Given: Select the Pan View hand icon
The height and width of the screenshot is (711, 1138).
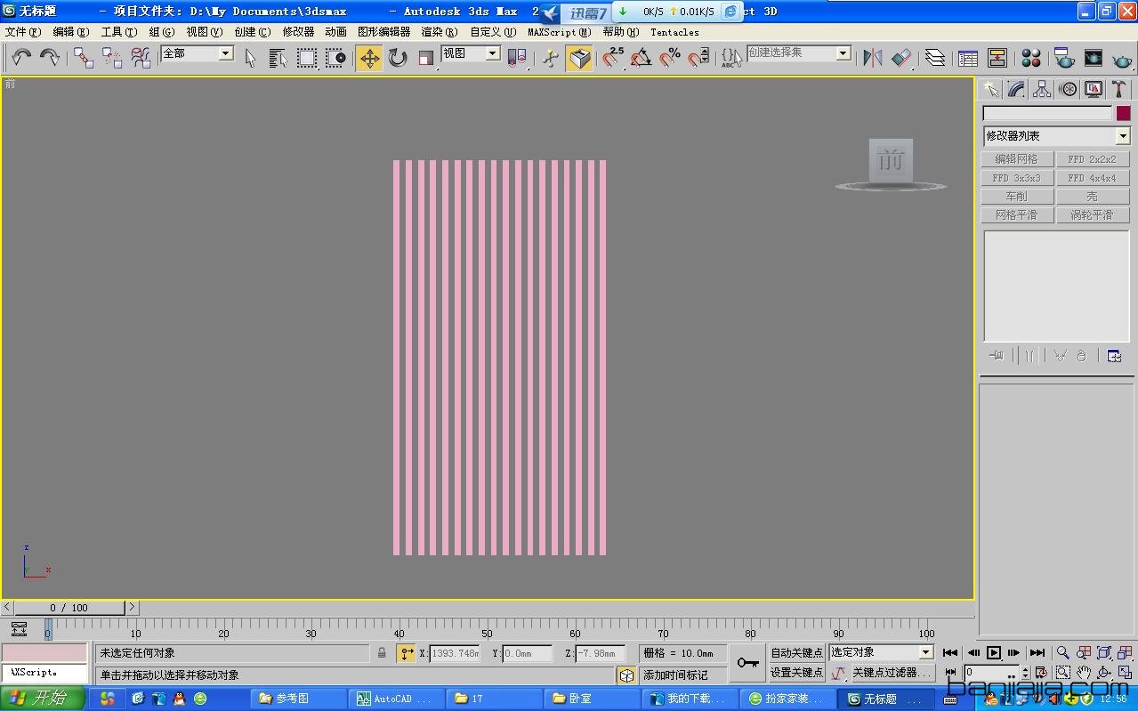Looking at the screenshot, I should (1084, 673).
